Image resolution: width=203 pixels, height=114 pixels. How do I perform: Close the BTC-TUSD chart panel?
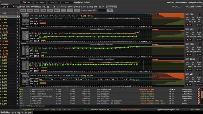200,60
